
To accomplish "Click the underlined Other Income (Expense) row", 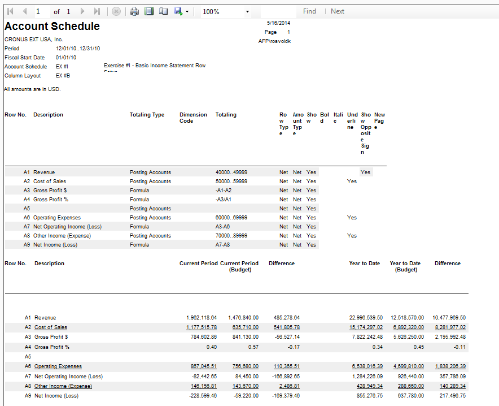I will (63, 386).
